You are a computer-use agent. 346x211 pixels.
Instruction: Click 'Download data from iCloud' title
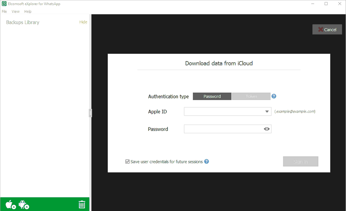click(x=219, y=63)
